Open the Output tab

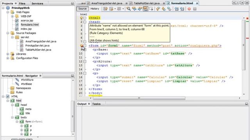click(x=82, y=104)
